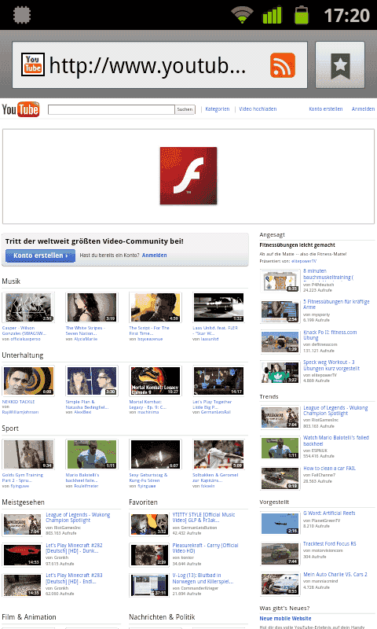The width and height of the screenshot is (377, 629).
Task: Open Knack Po II fitness.com Übung link
Action: point(330,335)
